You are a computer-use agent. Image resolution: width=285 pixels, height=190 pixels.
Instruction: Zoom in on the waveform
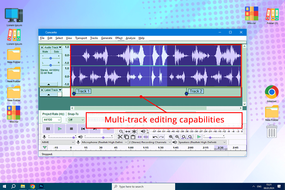click(x=171, y=137)
